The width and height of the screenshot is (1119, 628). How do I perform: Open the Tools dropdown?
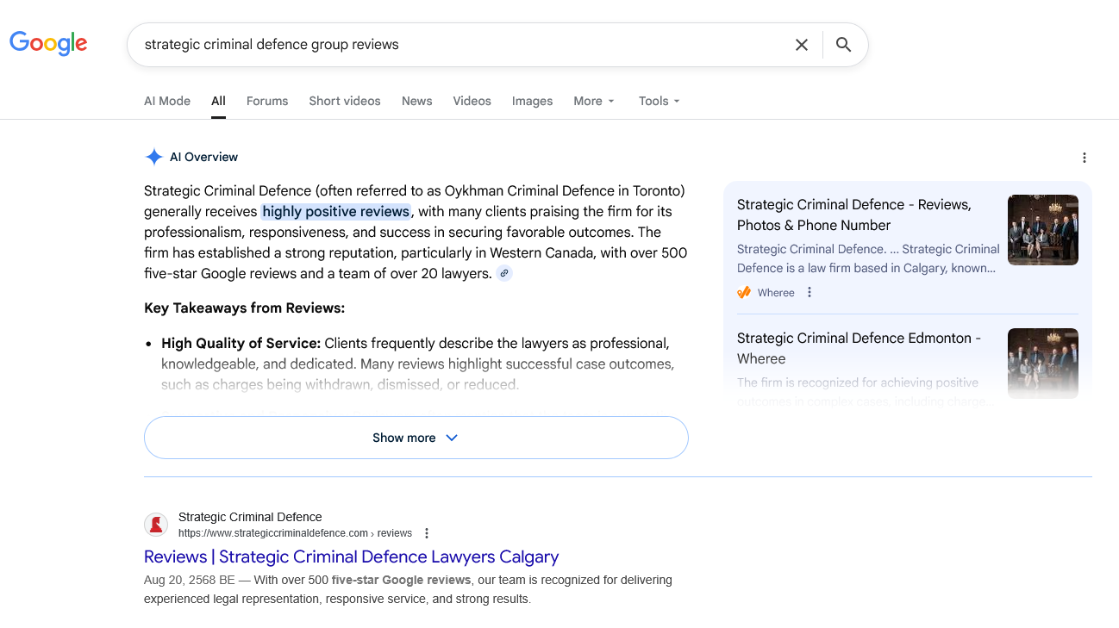[659, 101]
